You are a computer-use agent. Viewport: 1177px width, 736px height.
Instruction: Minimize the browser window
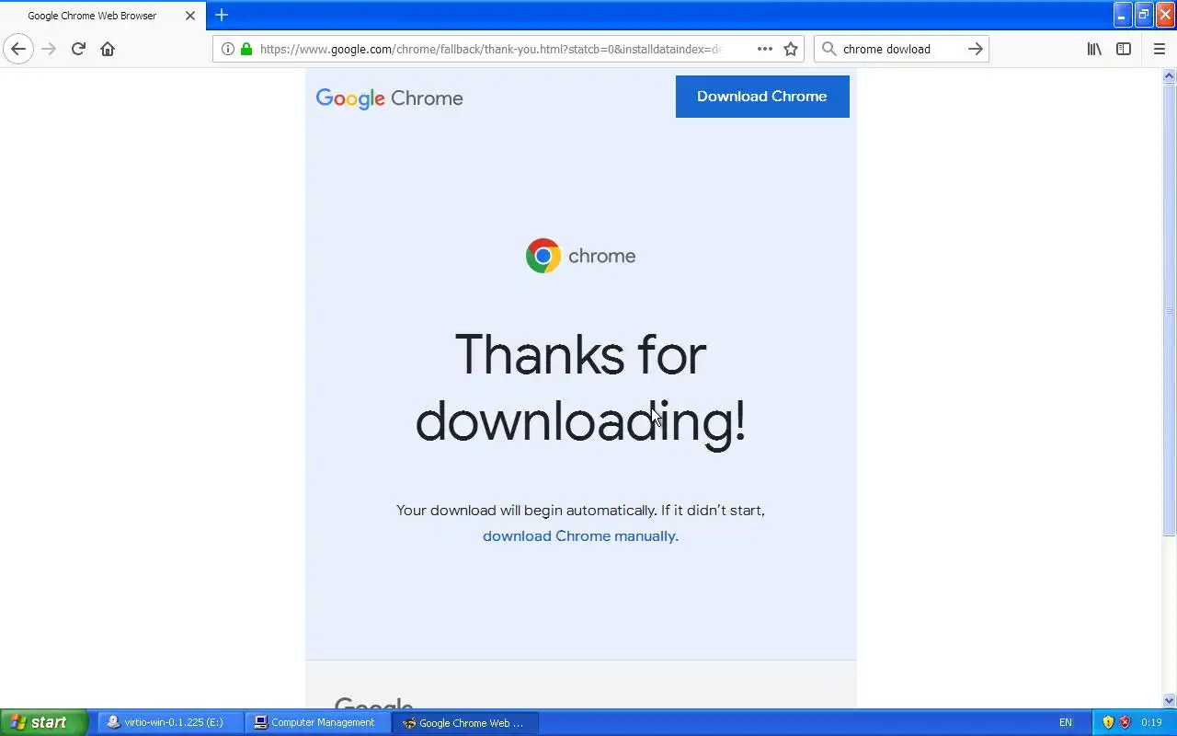pos(1122,15)
